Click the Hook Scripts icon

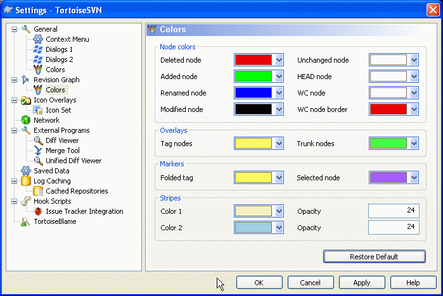click(26, 201)
